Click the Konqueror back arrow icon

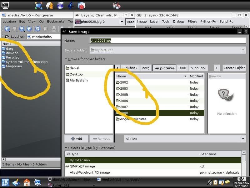click(x=7, y=29)
